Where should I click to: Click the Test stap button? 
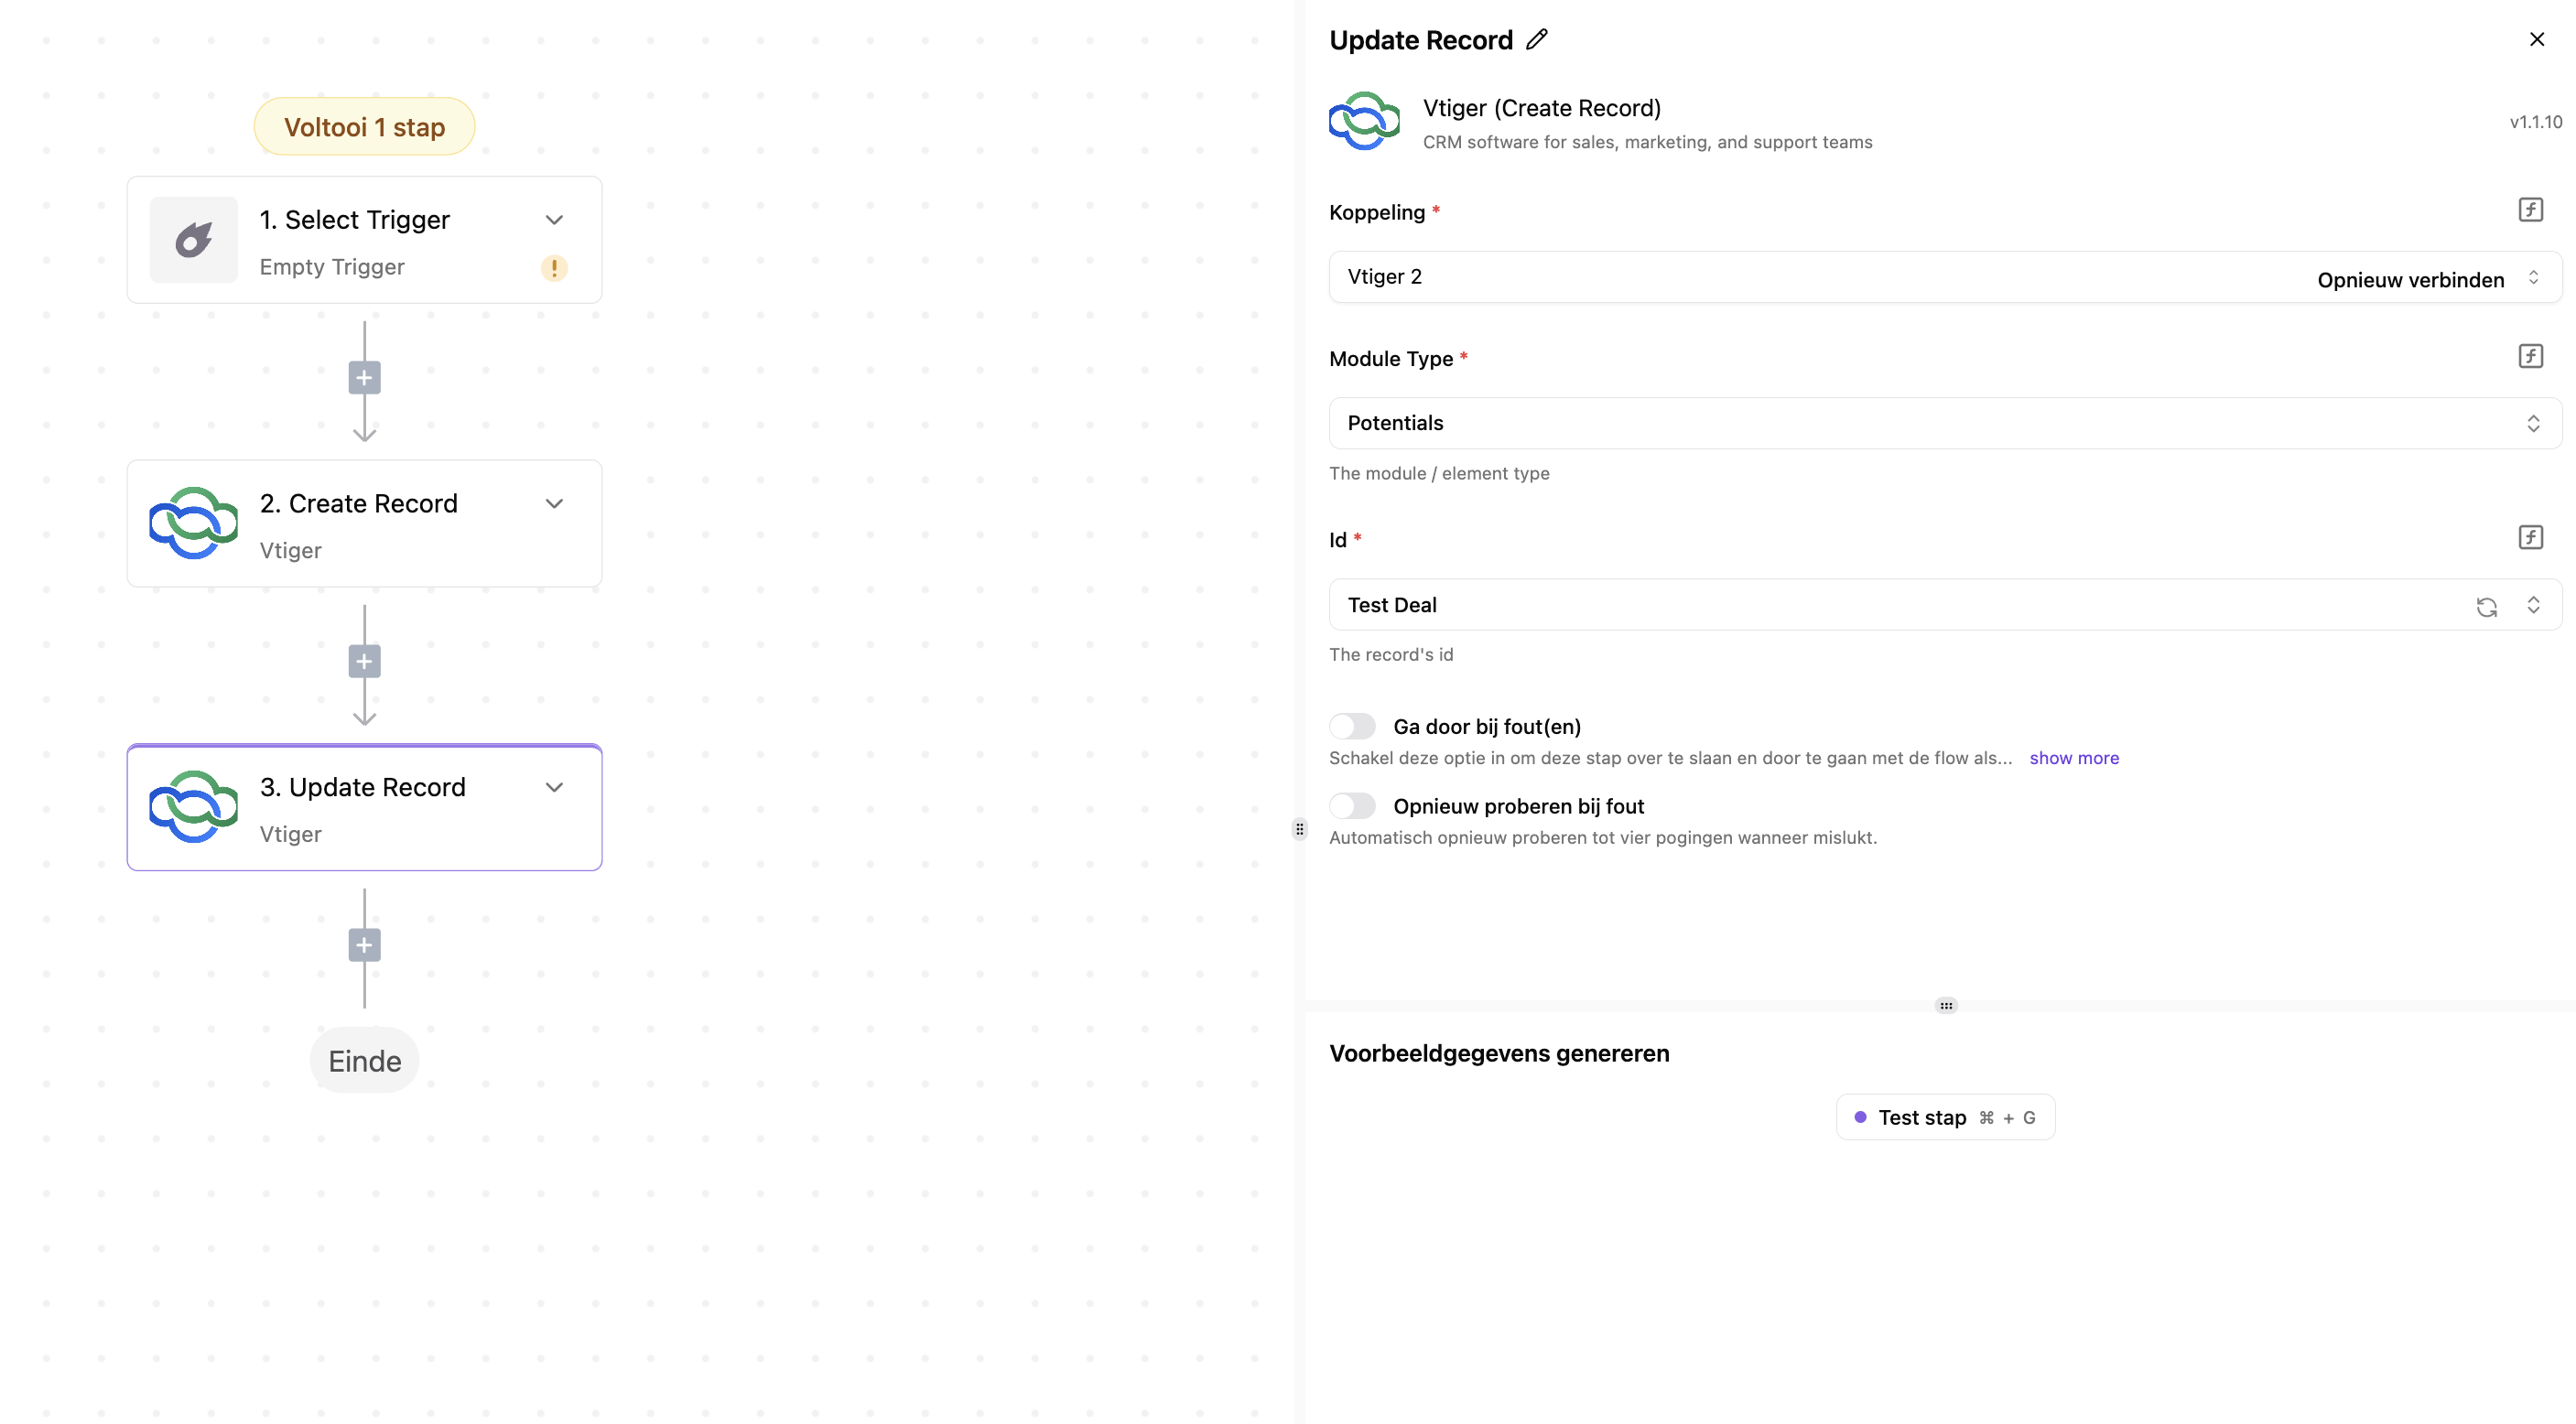point(1945,1118)
